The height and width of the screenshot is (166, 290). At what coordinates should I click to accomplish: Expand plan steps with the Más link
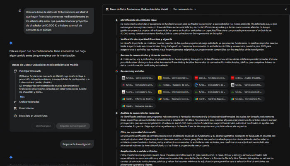(x=22, y=96)
